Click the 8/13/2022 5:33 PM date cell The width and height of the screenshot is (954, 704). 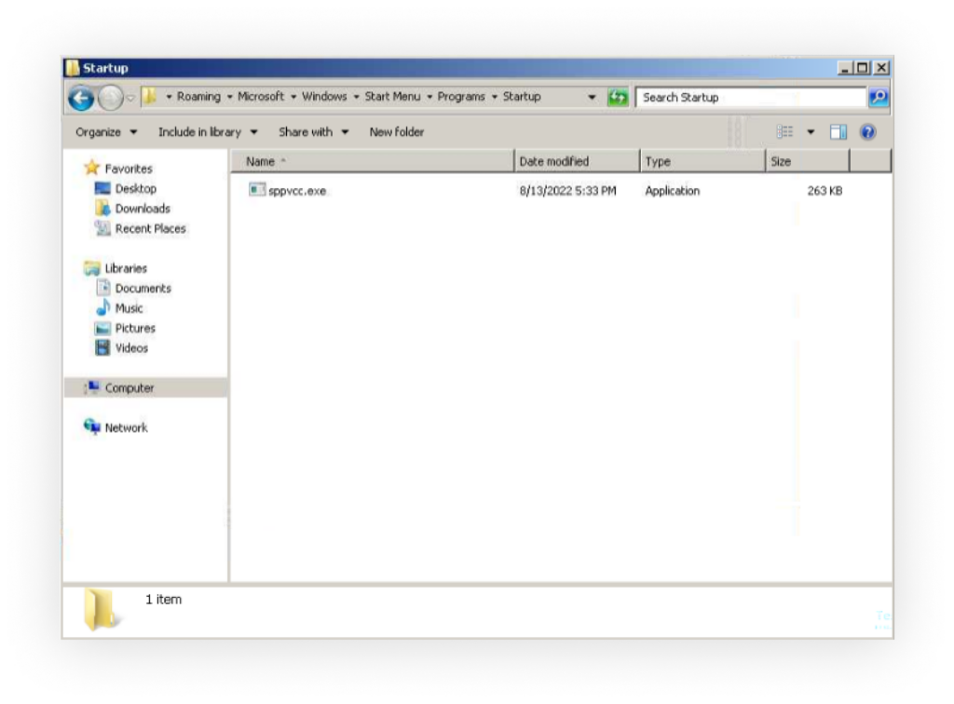(x=567, y=191)
